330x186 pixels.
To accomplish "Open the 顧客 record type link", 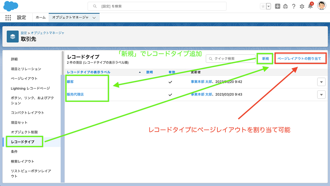I will [70, 82].
